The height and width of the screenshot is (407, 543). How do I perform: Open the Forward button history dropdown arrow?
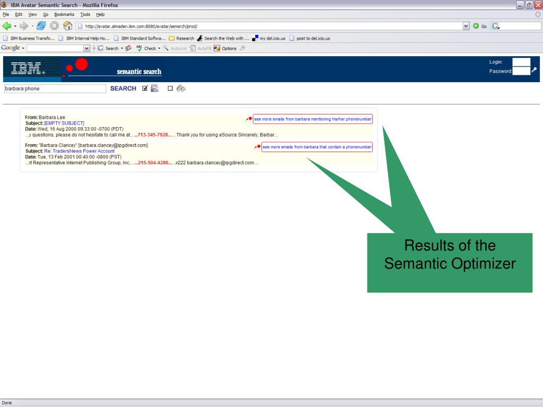click(32, 26)
